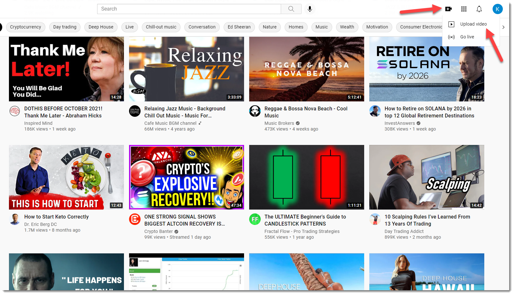
Task: Select the Nature filter chip
Action: 270,27
